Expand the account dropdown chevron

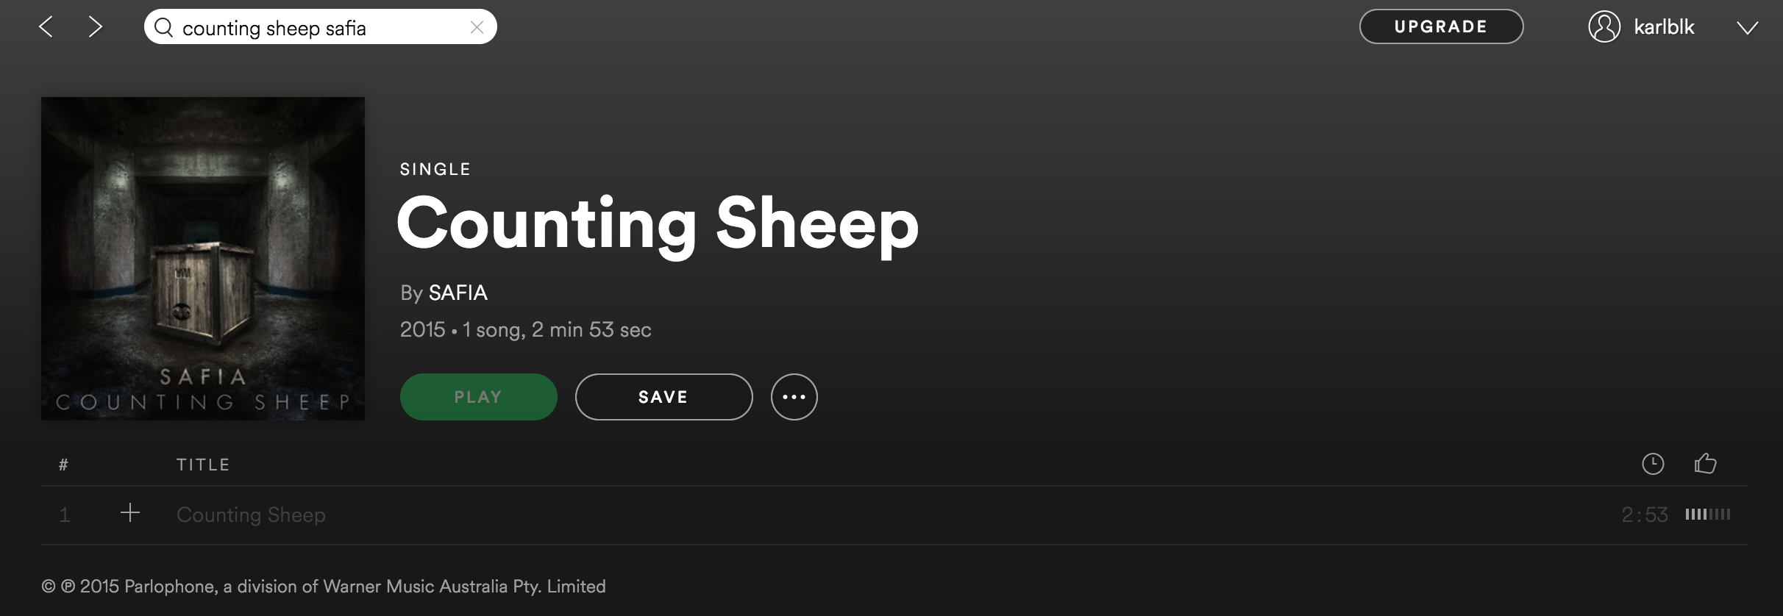1747,28
